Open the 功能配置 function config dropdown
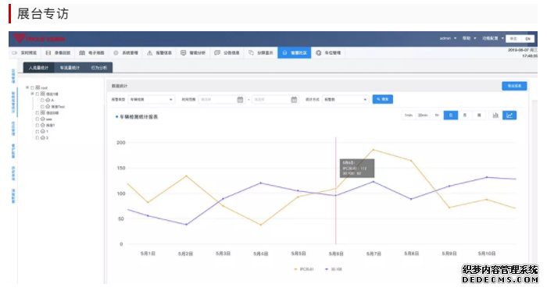The width and height of the screenshot is (547, 291). 493,38
